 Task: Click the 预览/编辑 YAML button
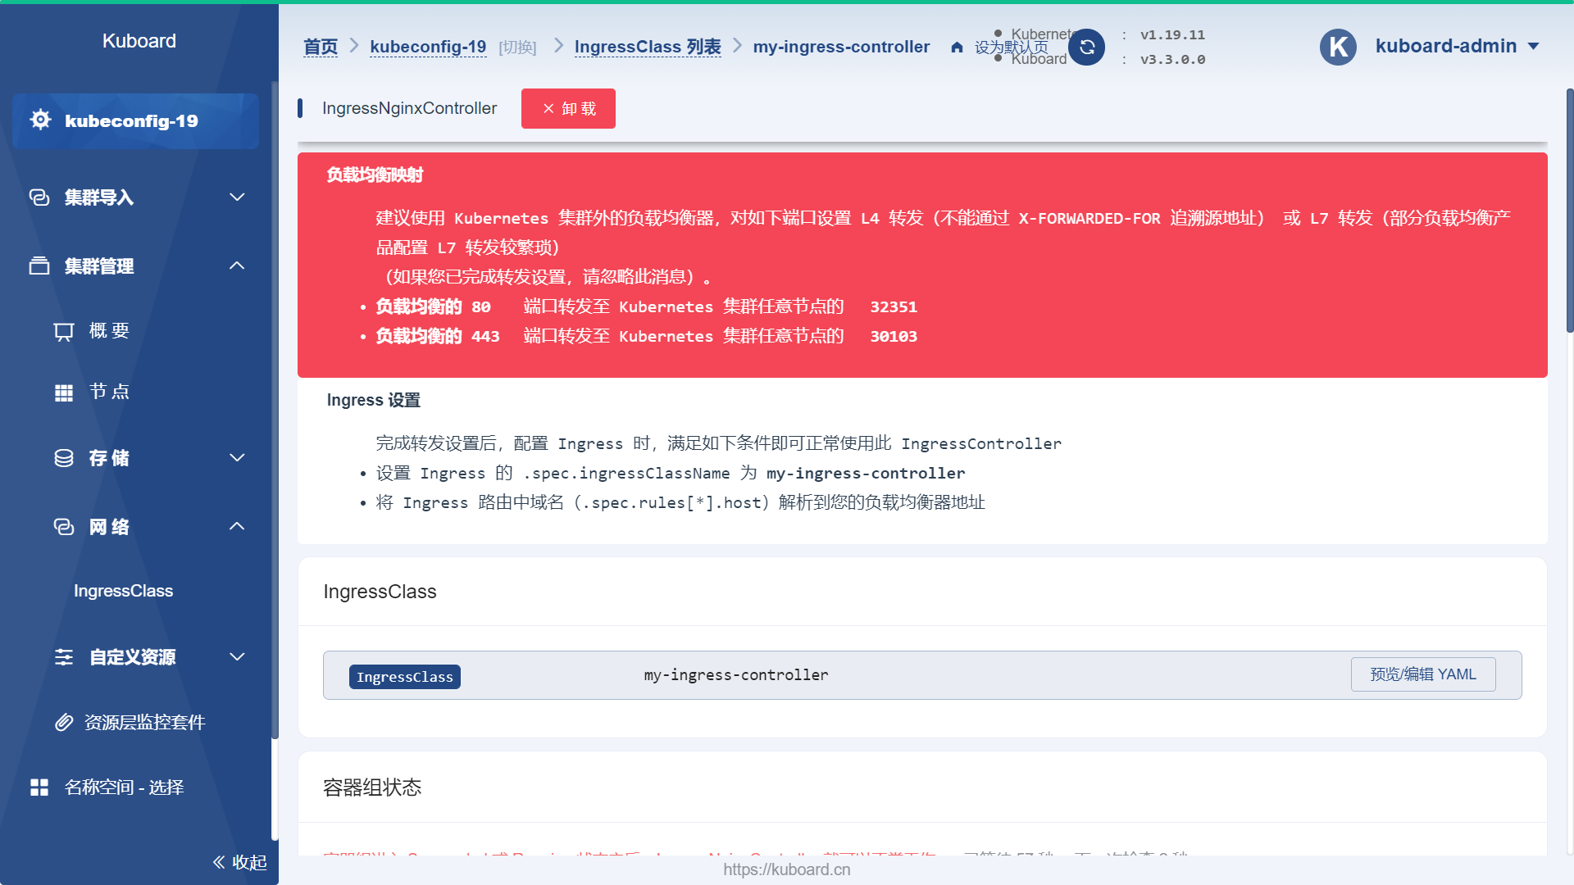pyautogui.click(x=1423, y=674)
